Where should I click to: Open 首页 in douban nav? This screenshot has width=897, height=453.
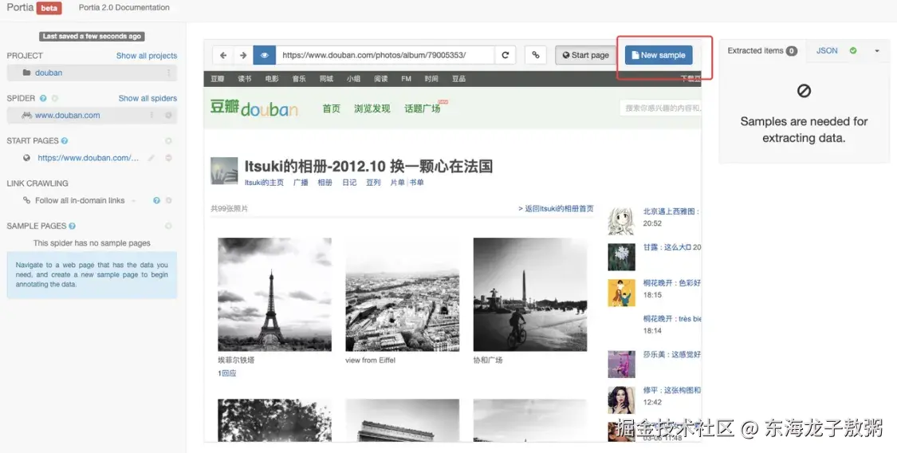click(x=331, y=108)
